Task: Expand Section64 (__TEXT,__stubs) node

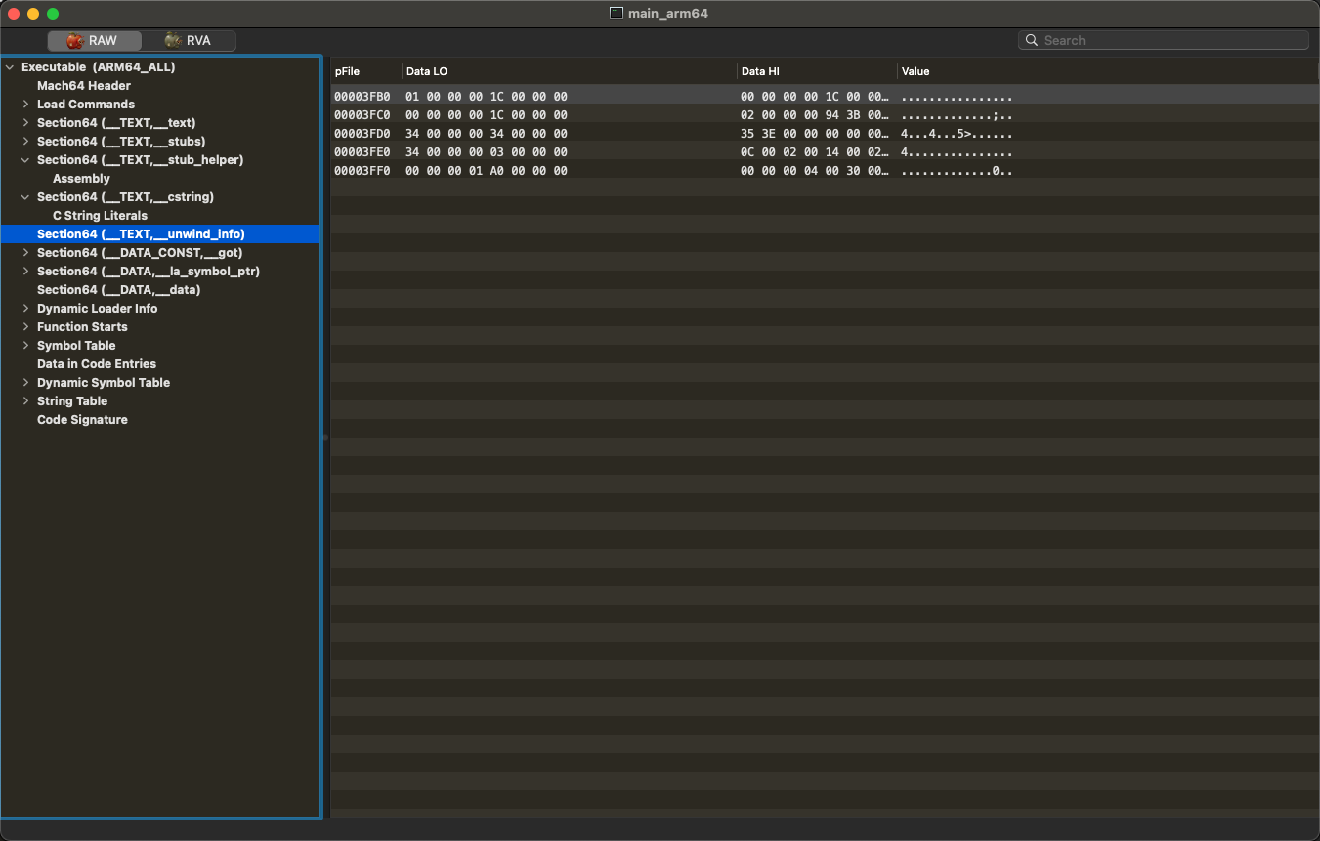Action: coord(25,142)
